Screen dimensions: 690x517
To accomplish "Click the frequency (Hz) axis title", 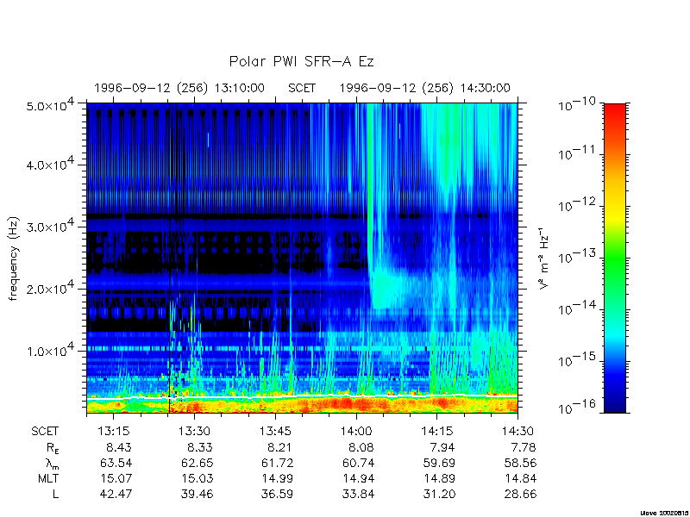I will point(14,258).
